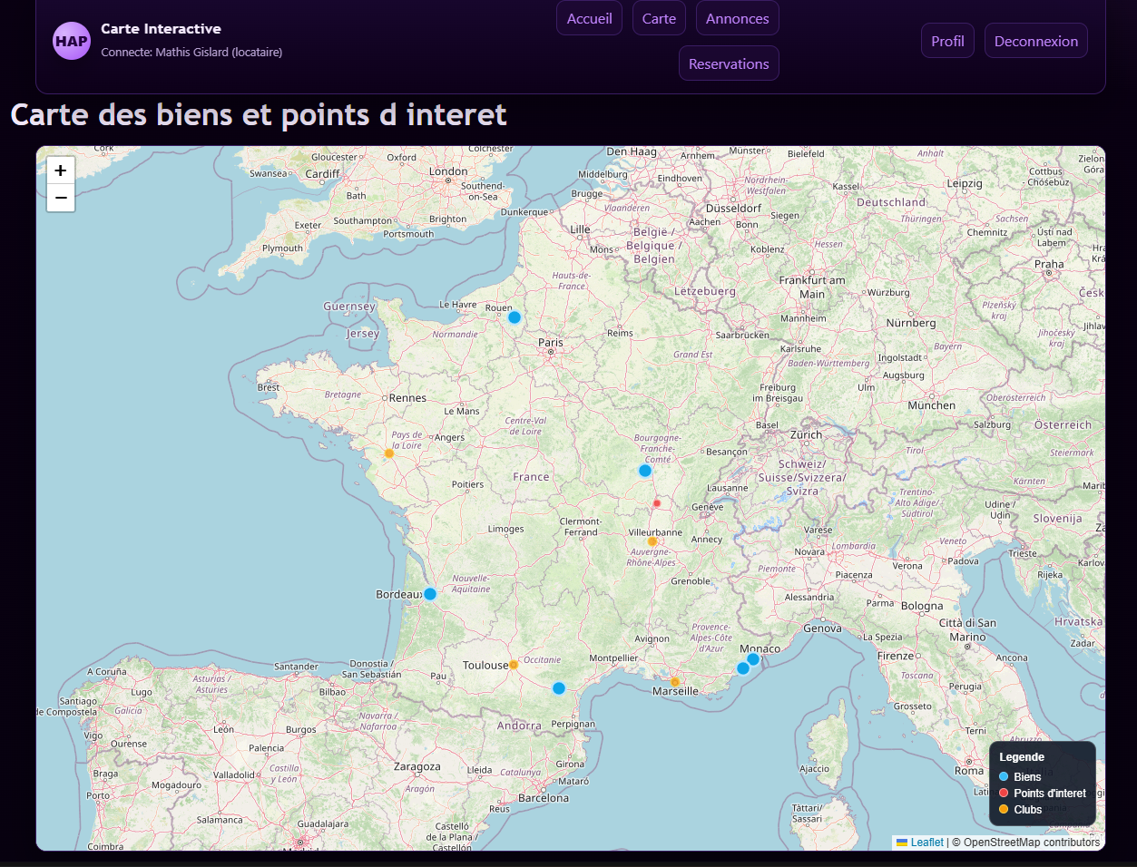Viewport: 1137px width, 867px height.
Task: Follow the Leaflet attribution link
Action: pos(926,843)
